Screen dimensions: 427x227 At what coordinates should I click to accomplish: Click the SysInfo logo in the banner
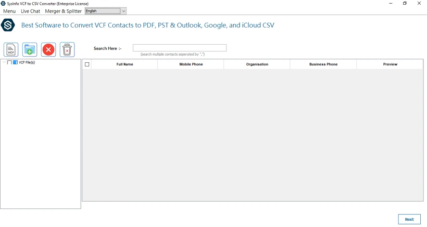8,25
